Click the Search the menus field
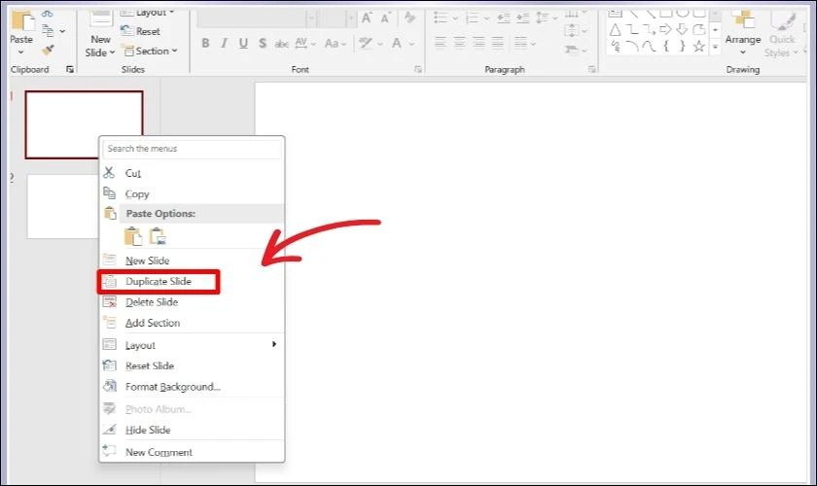 [x=192, y=149]
